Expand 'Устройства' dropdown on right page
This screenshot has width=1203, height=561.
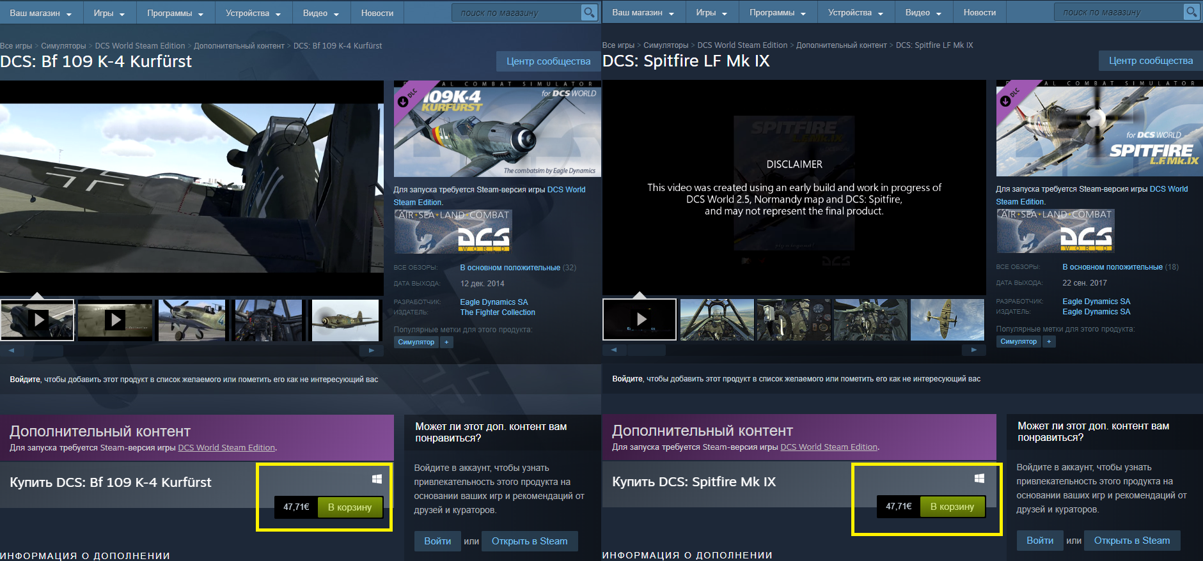tap(855, 12)
